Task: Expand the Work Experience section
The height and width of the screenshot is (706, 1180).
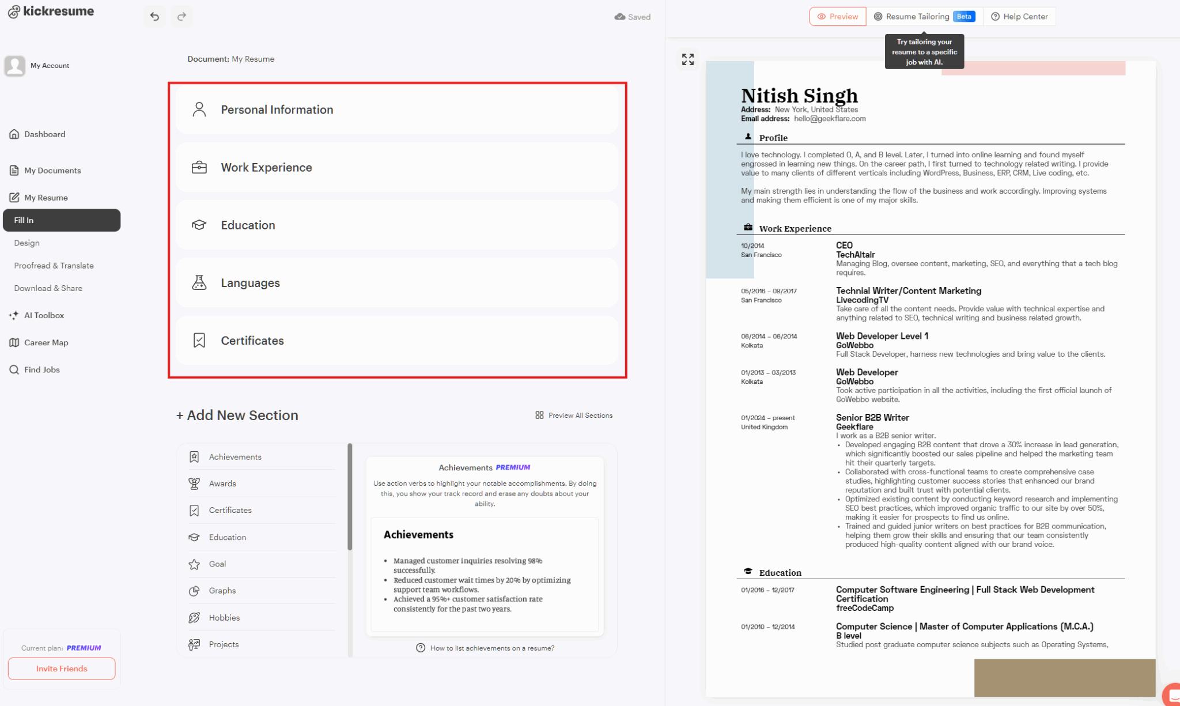Action: (x=397, y=167)
